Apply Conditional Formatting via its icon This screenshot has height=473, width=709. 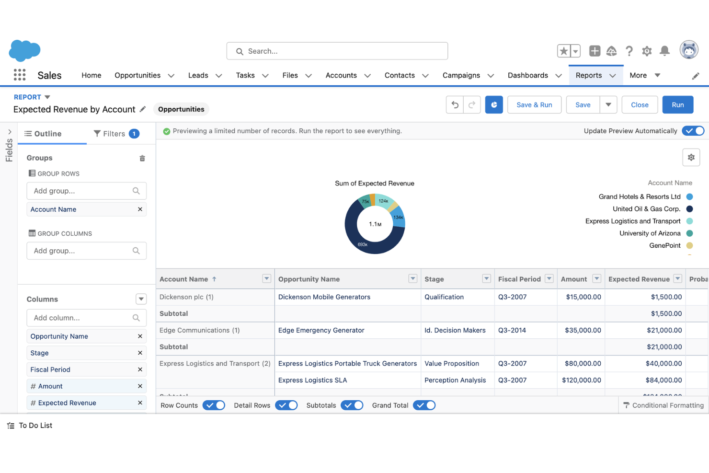click(627, 405)
